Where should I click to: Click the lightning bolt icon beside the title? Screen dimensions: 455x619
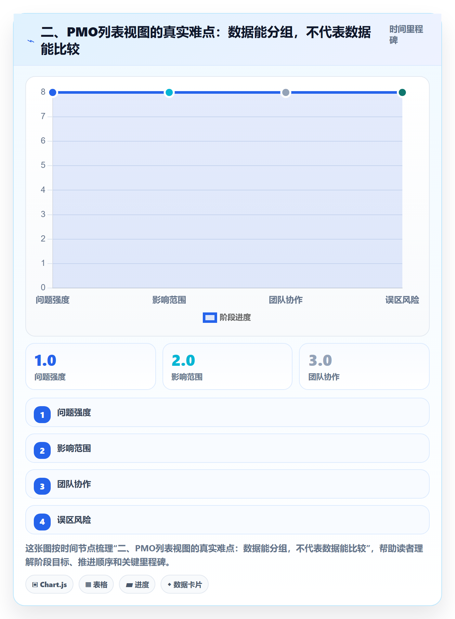[31, 41]
